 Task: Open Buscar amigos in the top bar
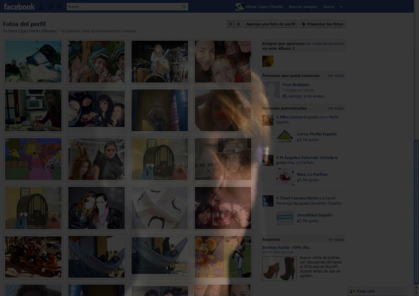[x=303, y=7]
